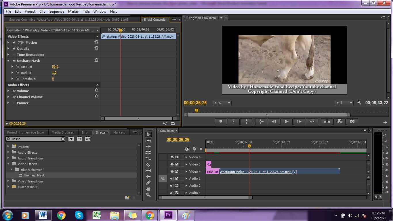Open the 50% zoom level dropdown
Image resolution: width=393 pixels, height=221 pixels.
tap(222, 103)
